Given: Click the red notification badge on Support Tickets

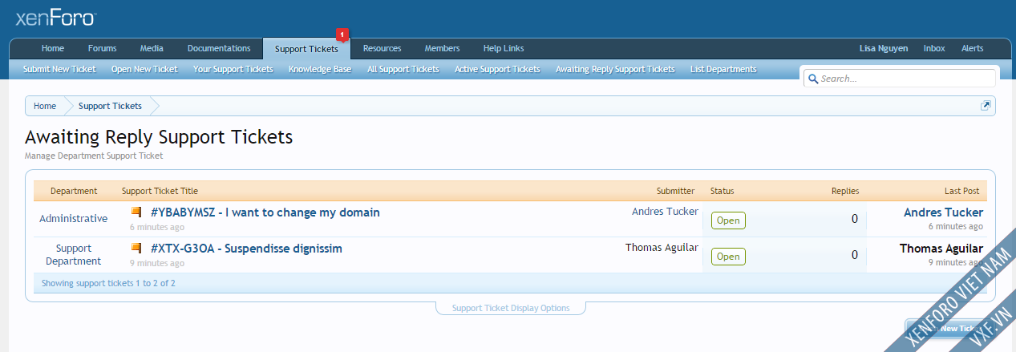Looking at the screenshot, I should (x=342, y=34).
